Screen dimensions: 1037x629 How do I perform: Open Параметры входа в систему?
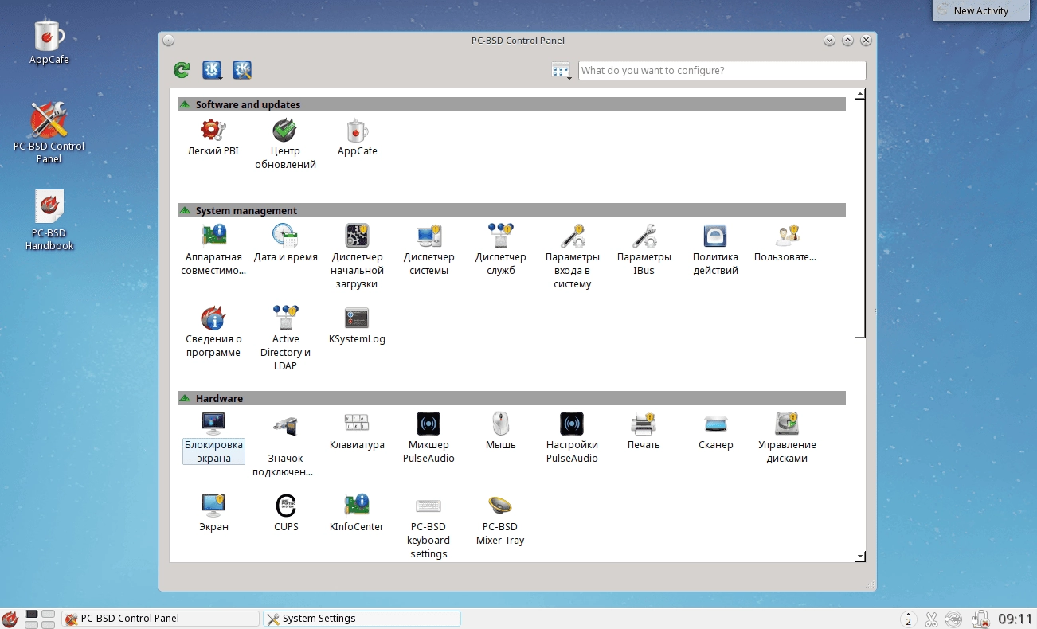click(572, 256)
